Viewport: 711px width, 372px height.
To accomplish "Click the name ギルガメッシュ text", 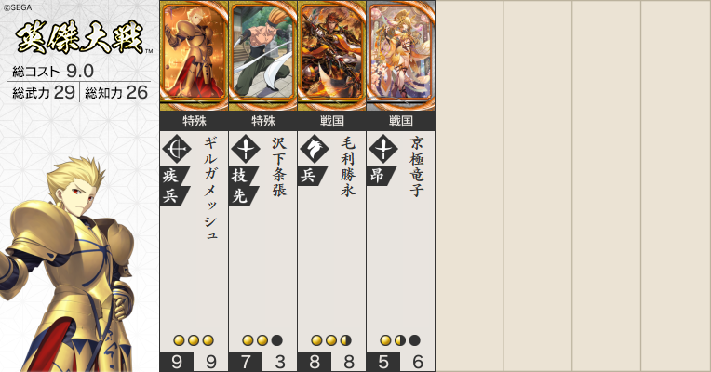I will [211, 188].
